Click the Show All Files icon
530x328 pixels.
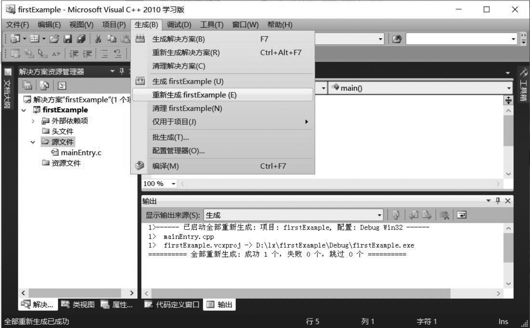pyautogui.click(x=44, y=86)
